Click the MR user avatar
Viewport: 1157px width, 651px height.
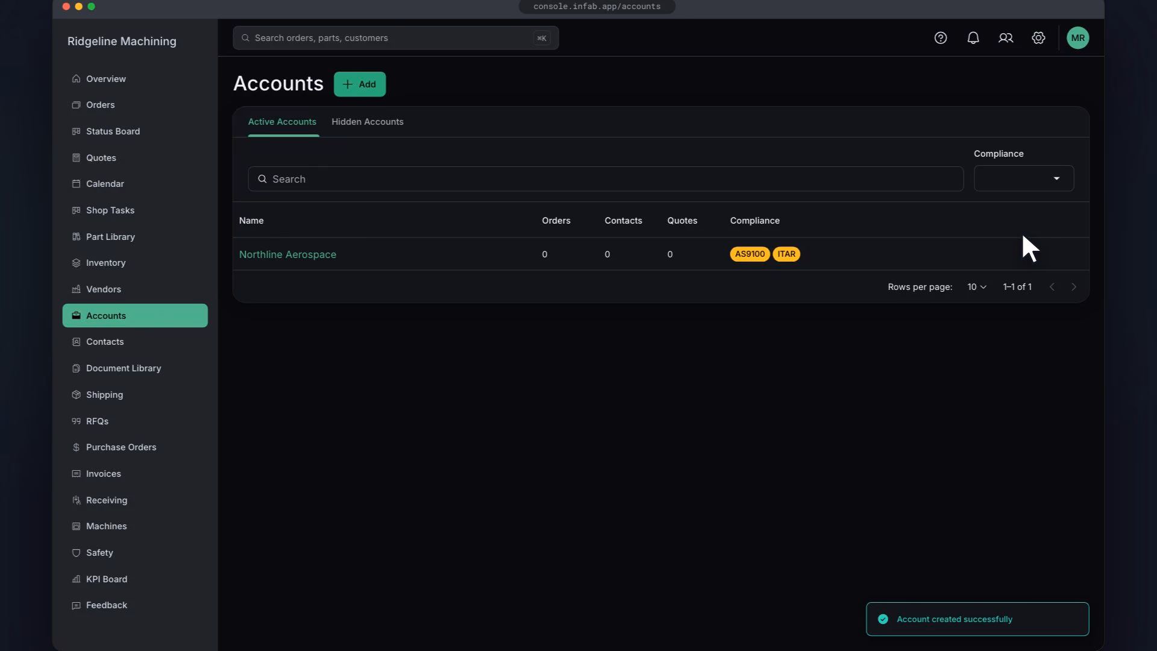[x=1078, y=38]
